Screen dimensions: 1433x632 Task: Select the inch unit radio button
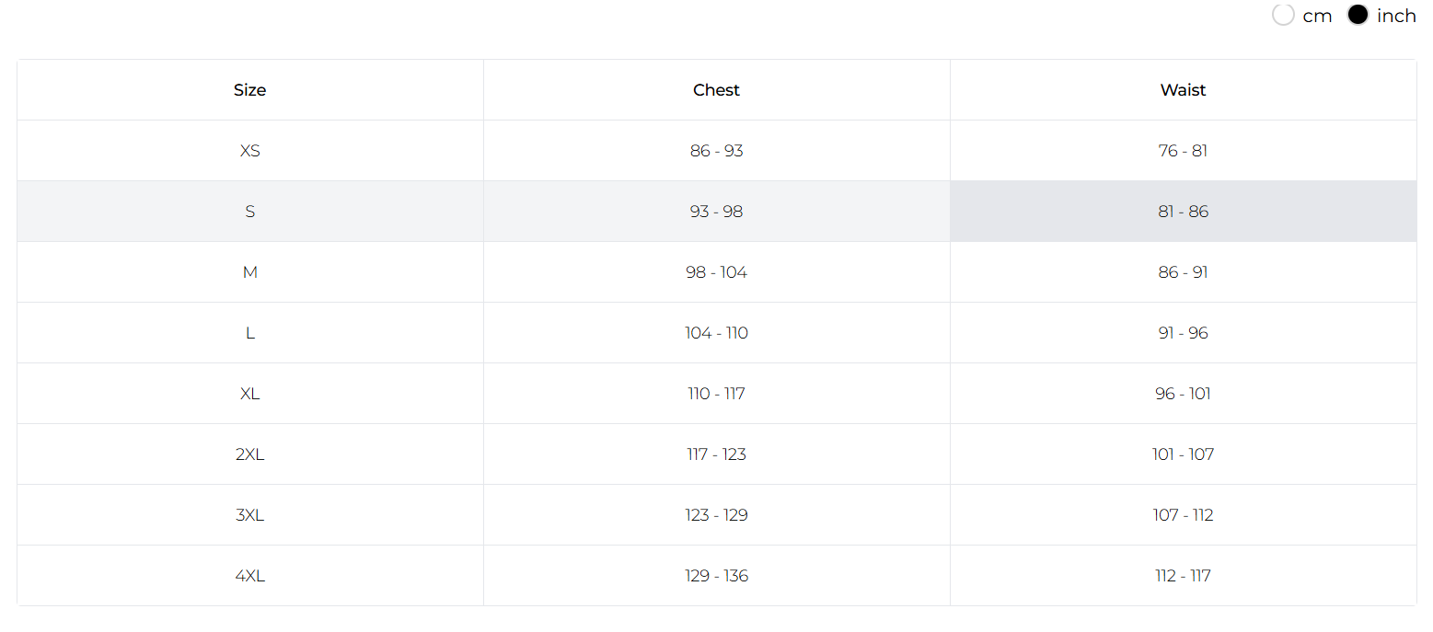pos(1358,16)
